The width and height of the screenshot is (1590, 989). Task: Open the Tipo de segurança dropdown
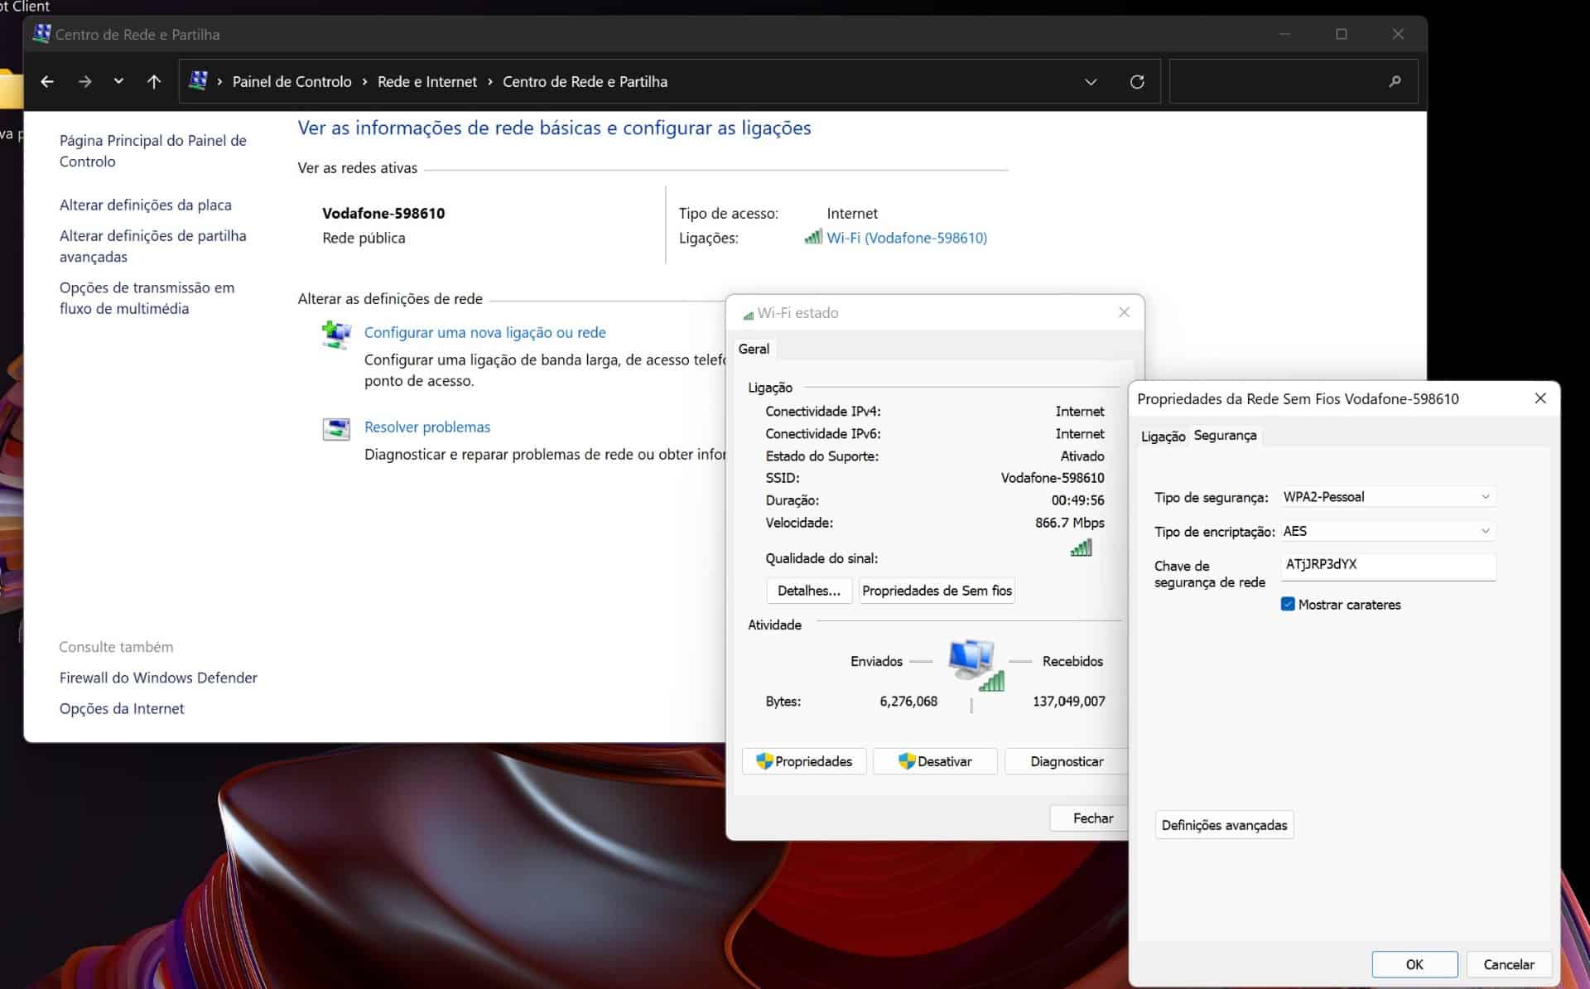pyautogui.click(x=1387, y=497)
